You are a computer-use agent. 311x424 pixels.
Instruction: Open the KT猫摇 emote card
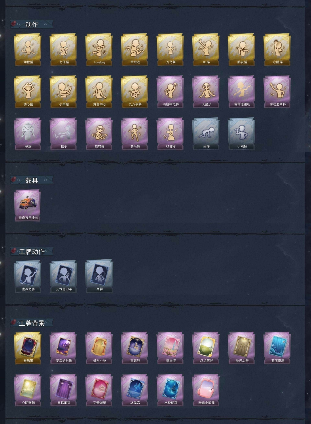[170, 134]
